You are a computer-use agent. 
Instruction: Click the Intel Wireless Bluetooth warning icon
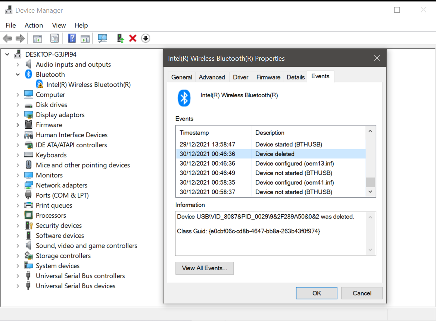coord(40,84)
